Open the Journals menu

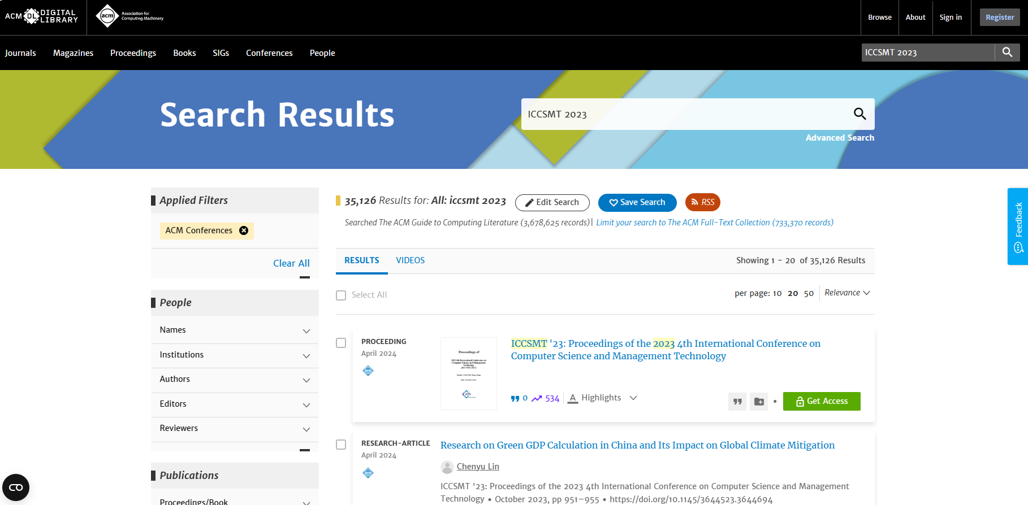pos(20,53)
